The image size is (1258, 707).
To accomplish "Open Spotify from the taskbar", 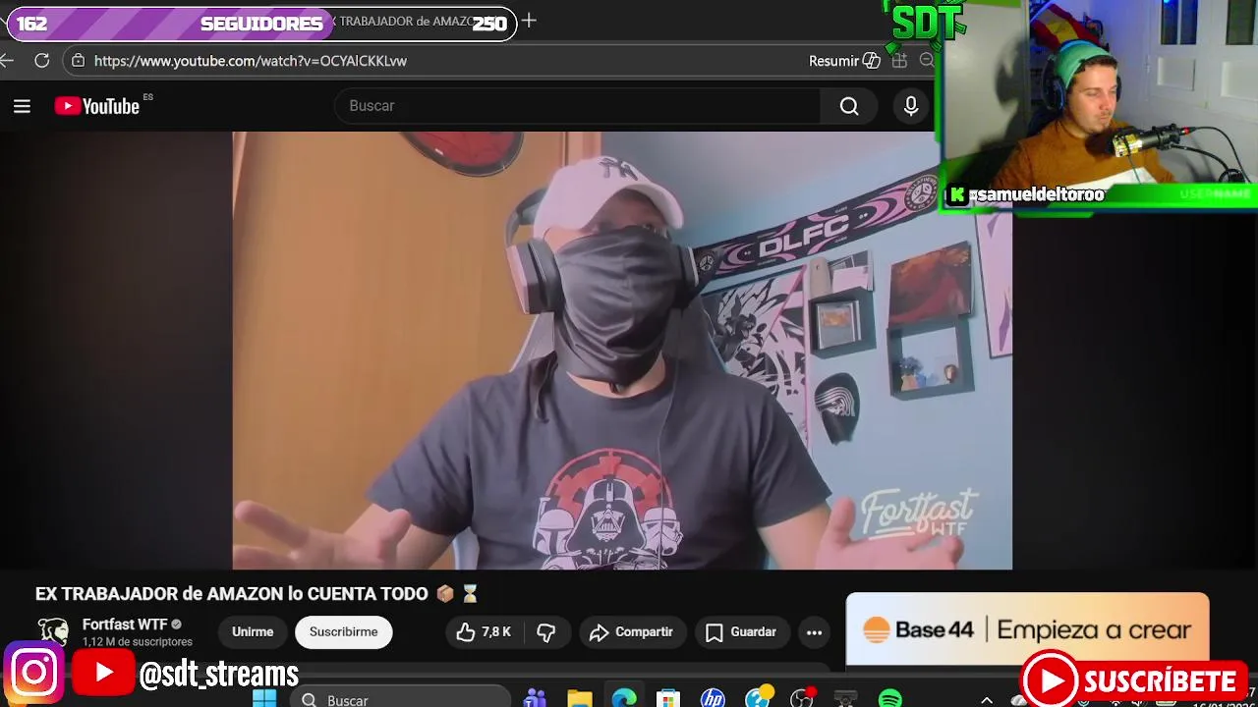I will [889, 698].
